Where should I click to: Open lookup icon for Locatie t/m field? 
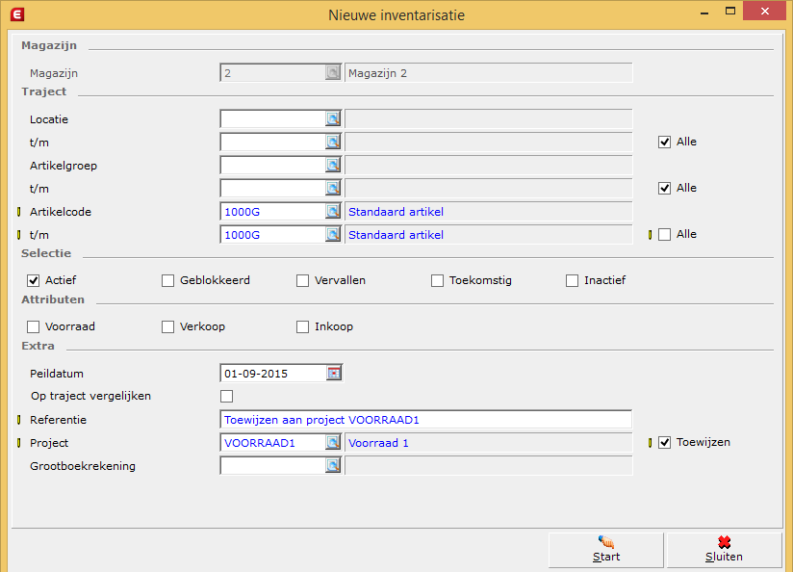point(333,143)
